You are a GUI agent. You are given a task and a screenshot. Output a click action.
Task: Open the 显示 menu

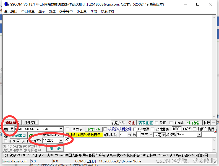42,11
